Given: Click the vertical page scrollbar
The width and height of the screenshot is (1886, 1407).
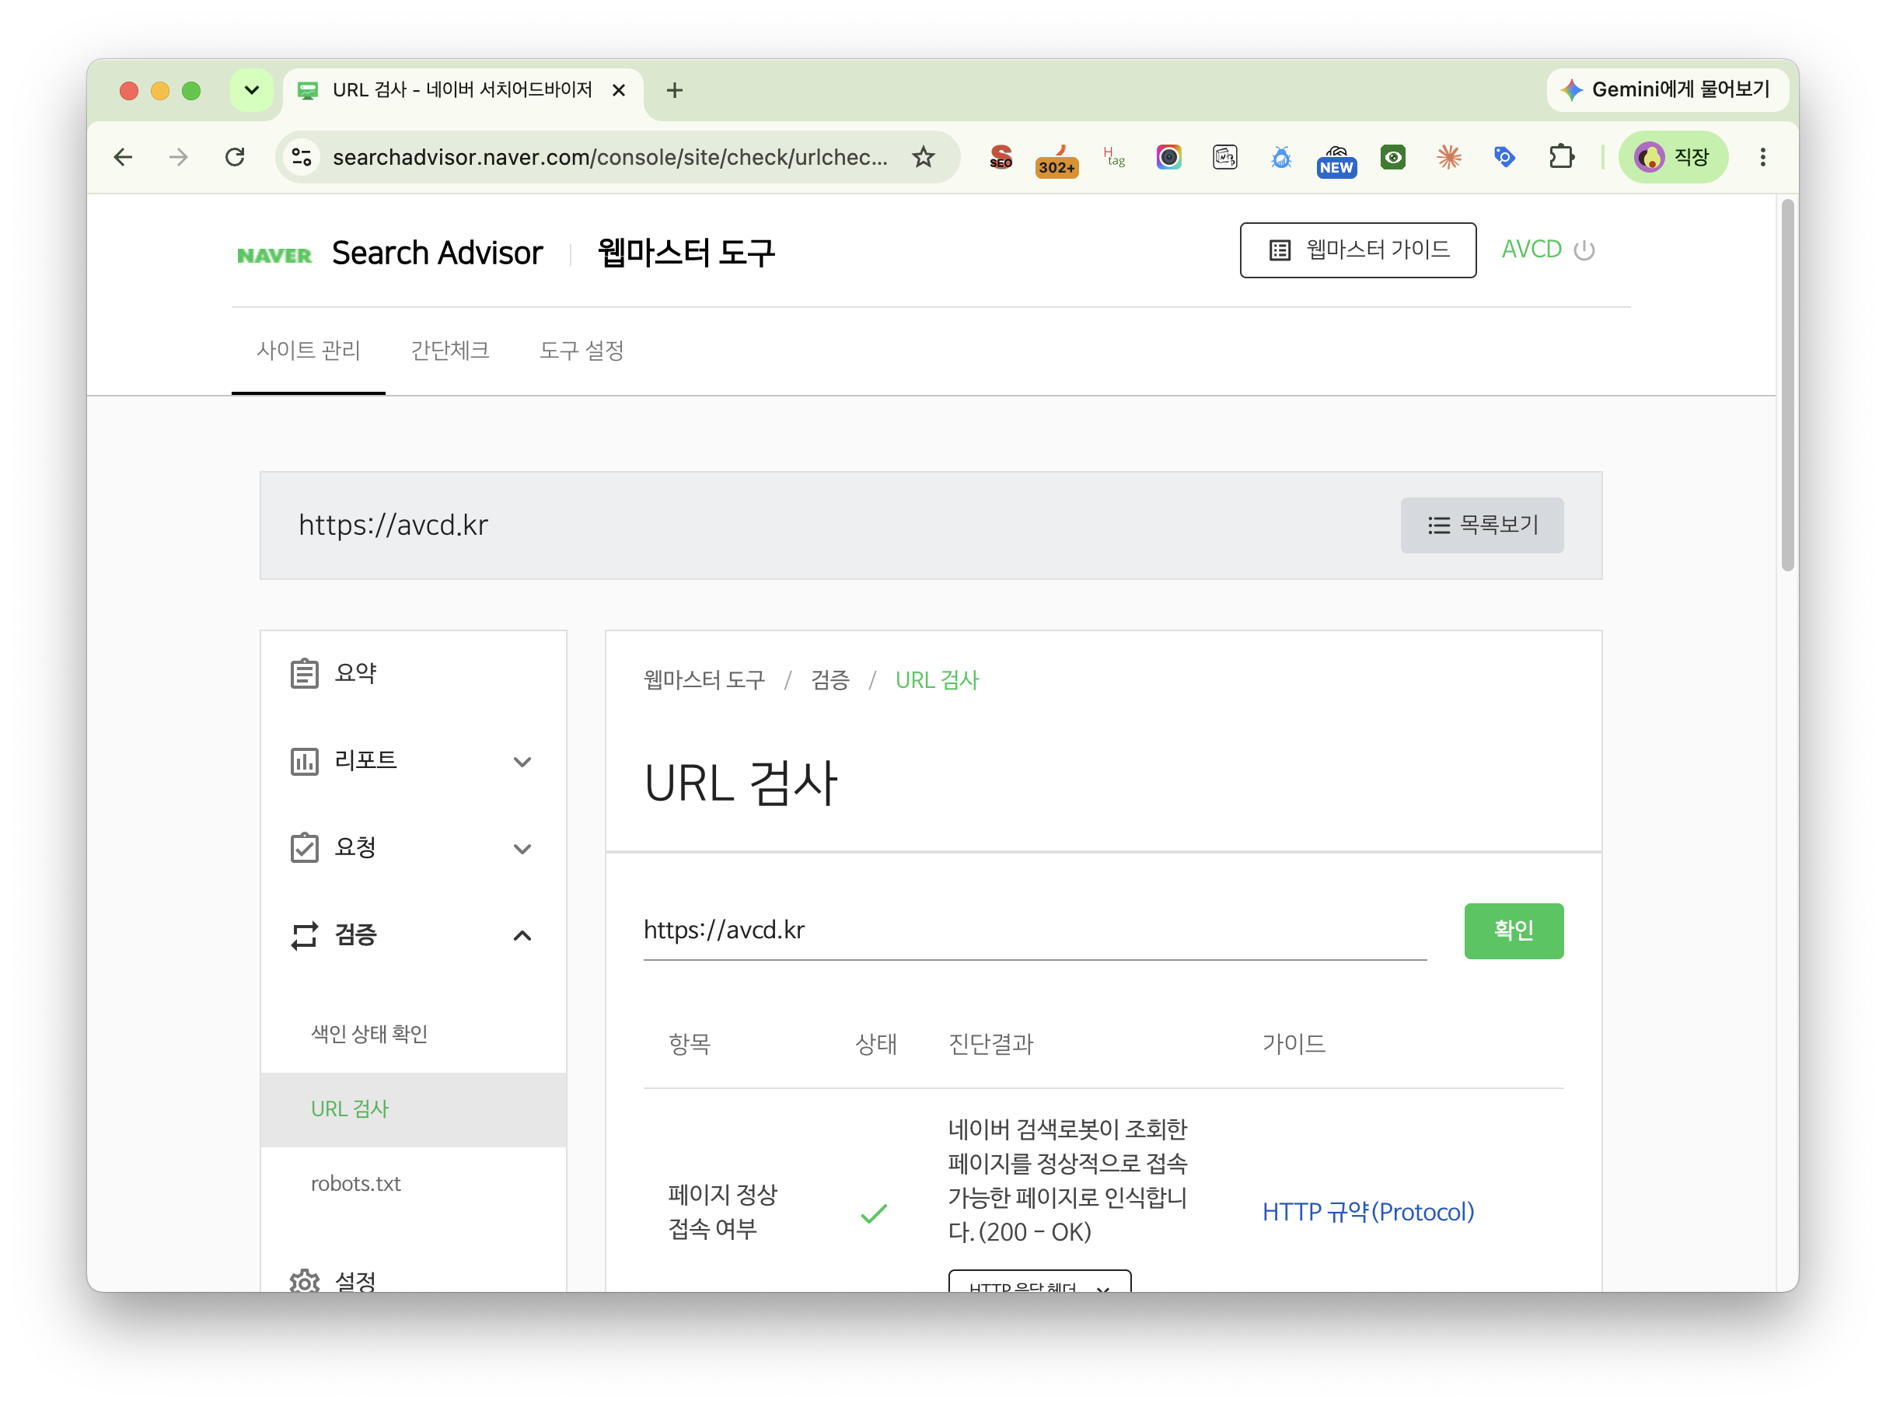Looking at the screenshot, I should (1786, 385).
